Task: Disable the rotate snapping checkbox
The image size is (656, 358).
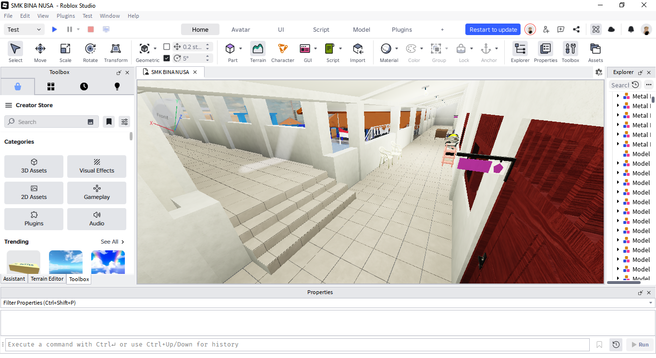Action: (167, 58)
